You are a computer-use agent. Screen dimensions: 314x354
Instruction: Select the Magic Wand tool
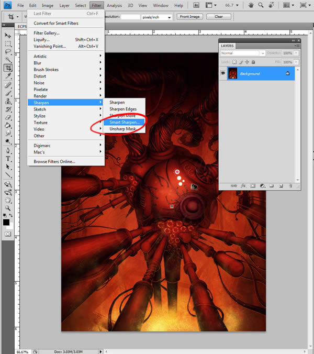pos(8,60)
